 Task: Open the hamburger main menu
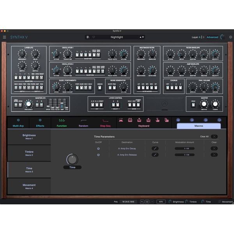(x=4, y=37)
